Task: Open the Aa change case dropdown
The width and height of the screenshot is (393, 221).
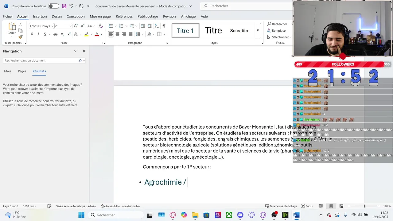Action: coord(91,26)
